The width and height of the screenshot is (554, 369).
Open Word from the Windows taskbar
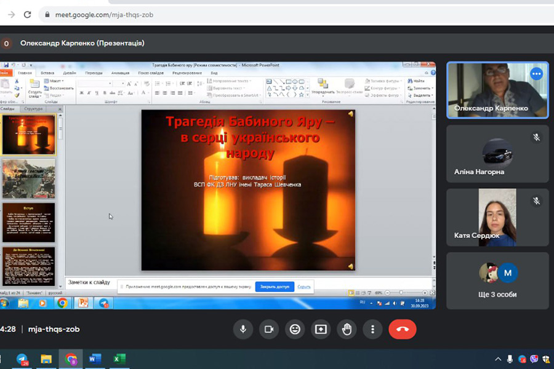click(x=95, y=359)
